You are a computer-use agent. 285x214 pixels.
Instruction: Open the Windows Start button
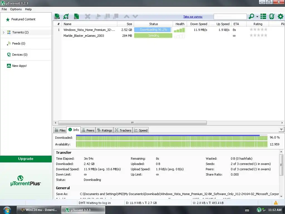[7, 210]
